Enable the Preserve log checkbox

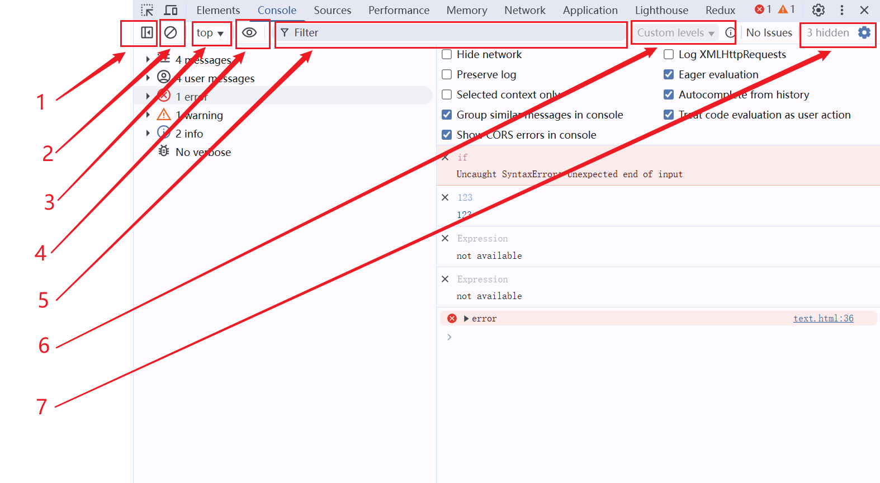[x=447, y=74]
